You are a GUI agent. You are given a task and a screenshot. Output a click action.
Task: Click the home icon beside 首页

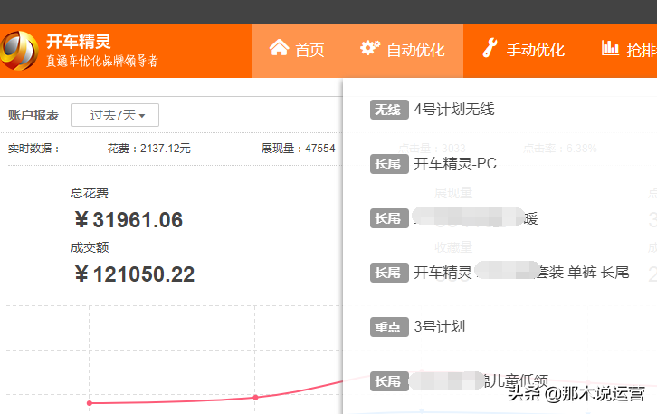[x=279, y=48]
